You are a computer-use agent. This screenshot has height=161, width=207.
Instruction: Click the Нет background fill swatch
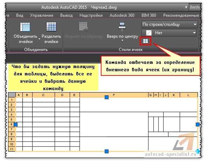point(149,33)
